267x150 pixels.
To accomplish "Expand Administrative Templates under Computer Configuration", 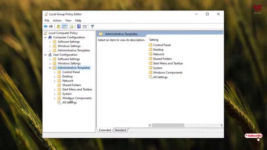I will tap(50, 50).
